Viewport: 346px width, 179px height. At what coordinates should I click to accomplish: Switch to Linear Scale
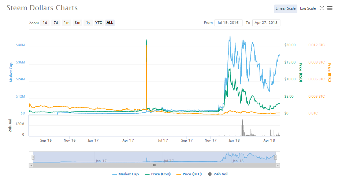click(x=286, y=8)
